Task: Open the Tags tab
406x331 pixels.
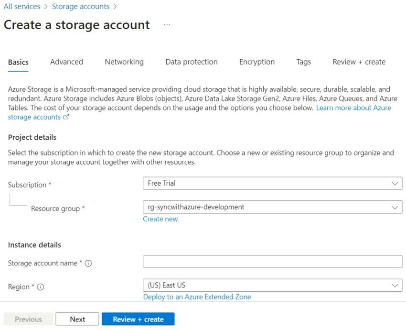Action: 303,62
